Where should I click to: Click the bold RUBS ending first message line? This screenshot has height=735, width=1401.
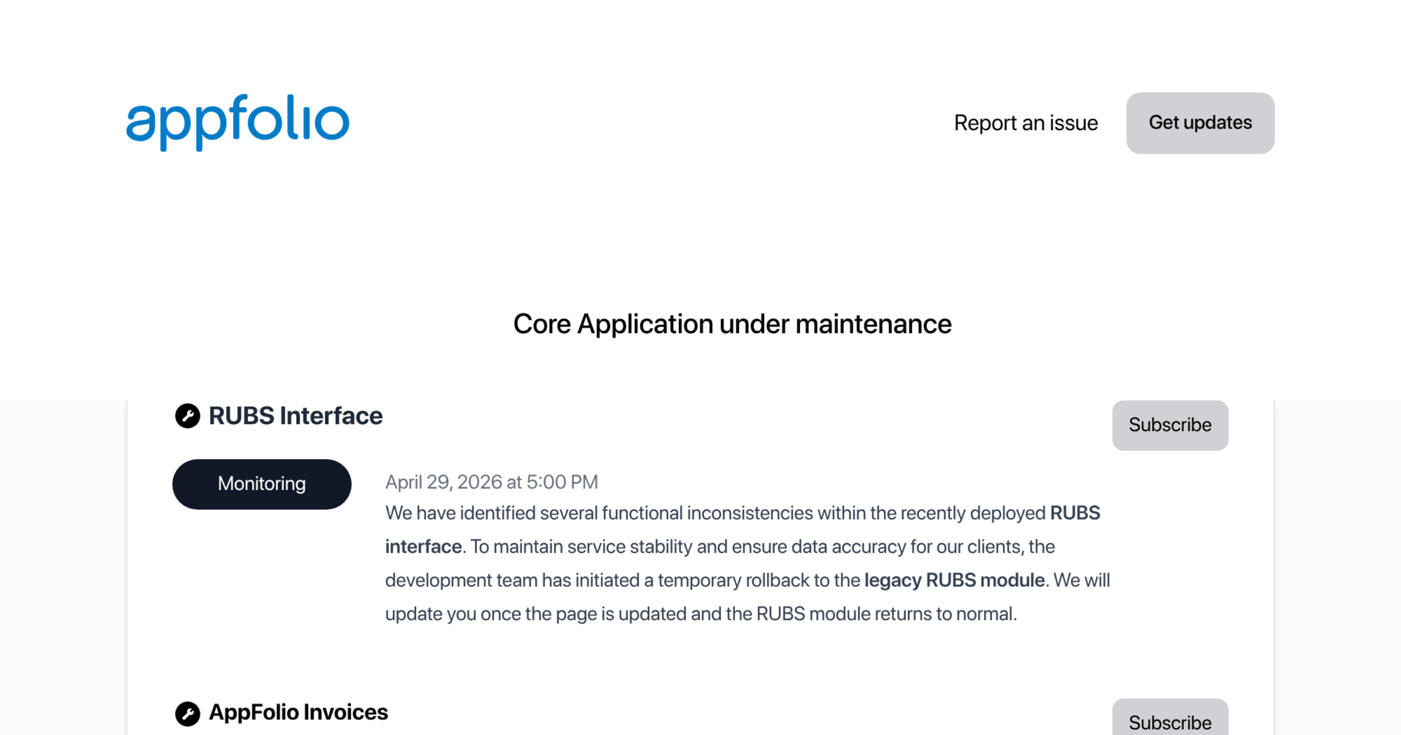pyautogui.click(x=1075, y=513)
